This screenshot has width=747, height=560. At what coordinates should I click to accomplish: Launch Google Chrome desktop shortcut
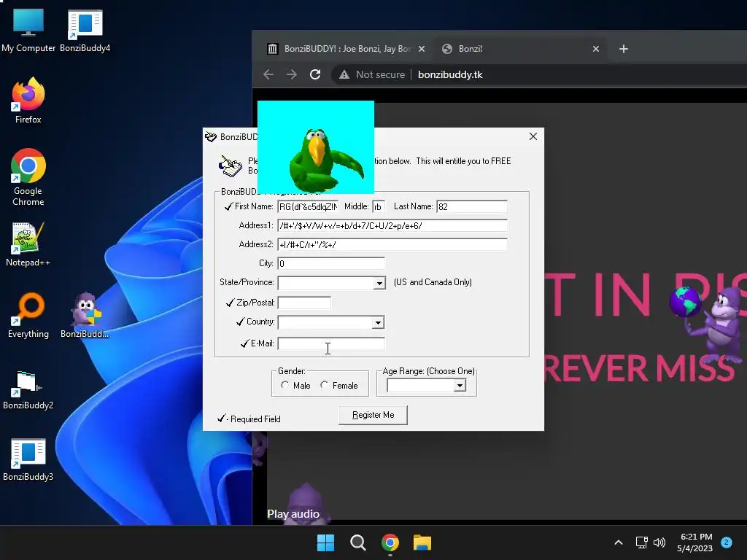coord(28,177)
